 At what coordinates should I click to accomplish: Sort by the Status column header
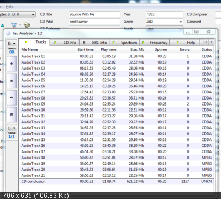202,50
